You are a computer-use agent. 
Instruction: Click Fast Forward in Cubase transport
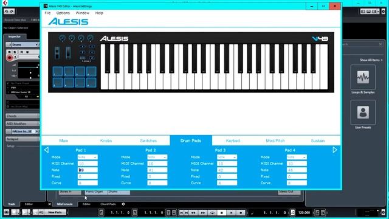202,212
